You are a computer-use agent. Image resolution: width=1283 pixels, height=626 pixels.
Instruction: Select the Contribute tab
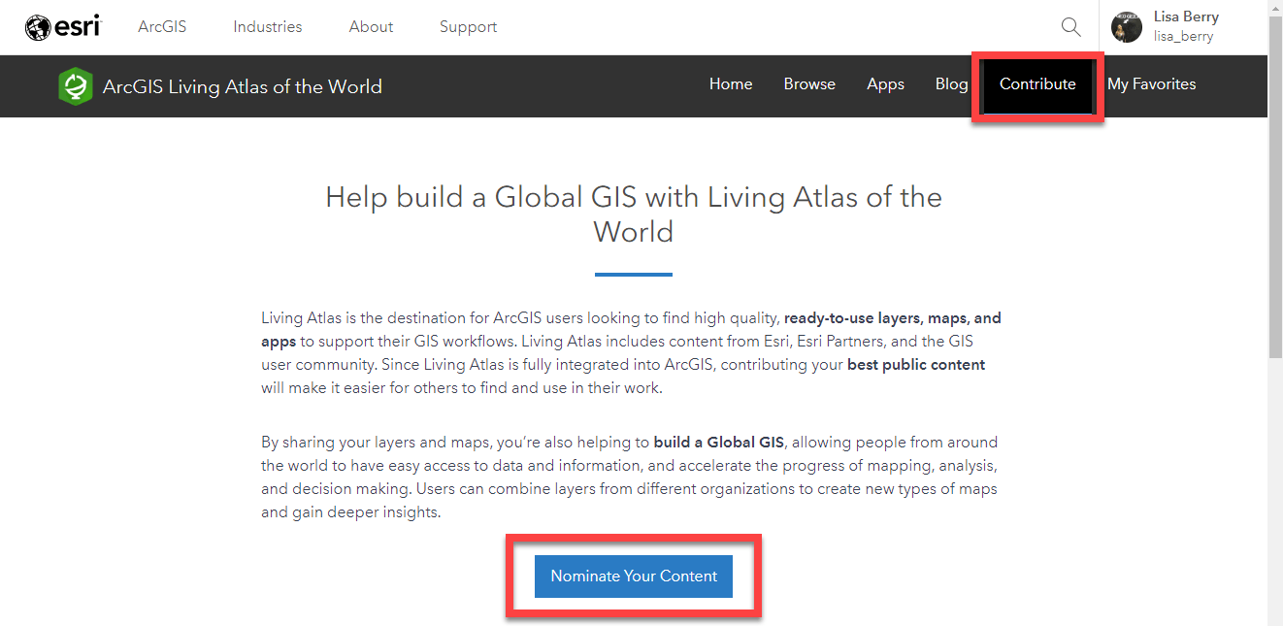click(1037, 84)
